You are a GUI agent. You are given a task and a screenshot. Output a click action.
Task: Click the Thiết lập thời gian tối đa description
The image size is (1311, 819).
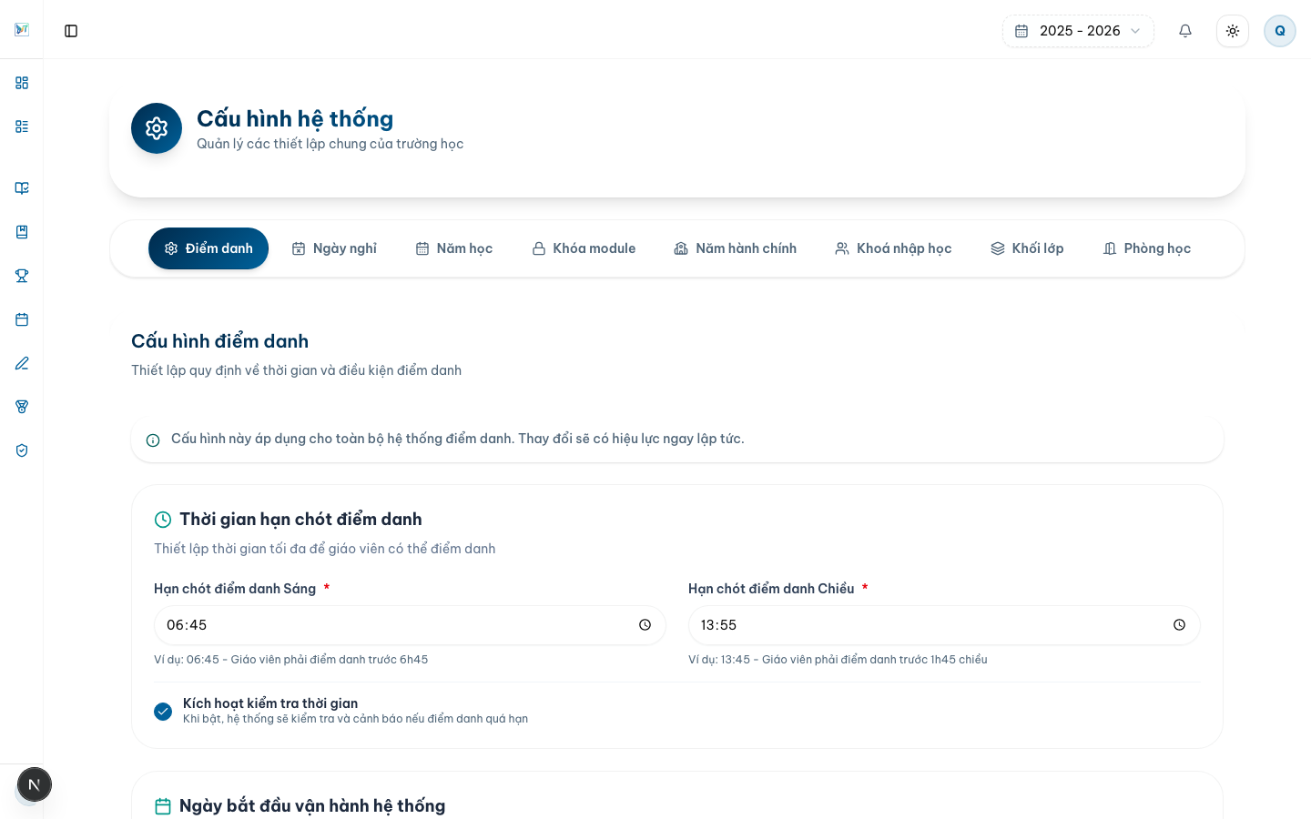(324, 549)
